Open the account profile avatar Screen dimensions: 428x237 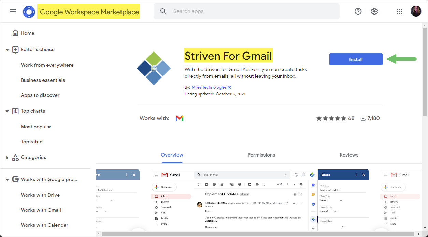[x=416, y=11]
